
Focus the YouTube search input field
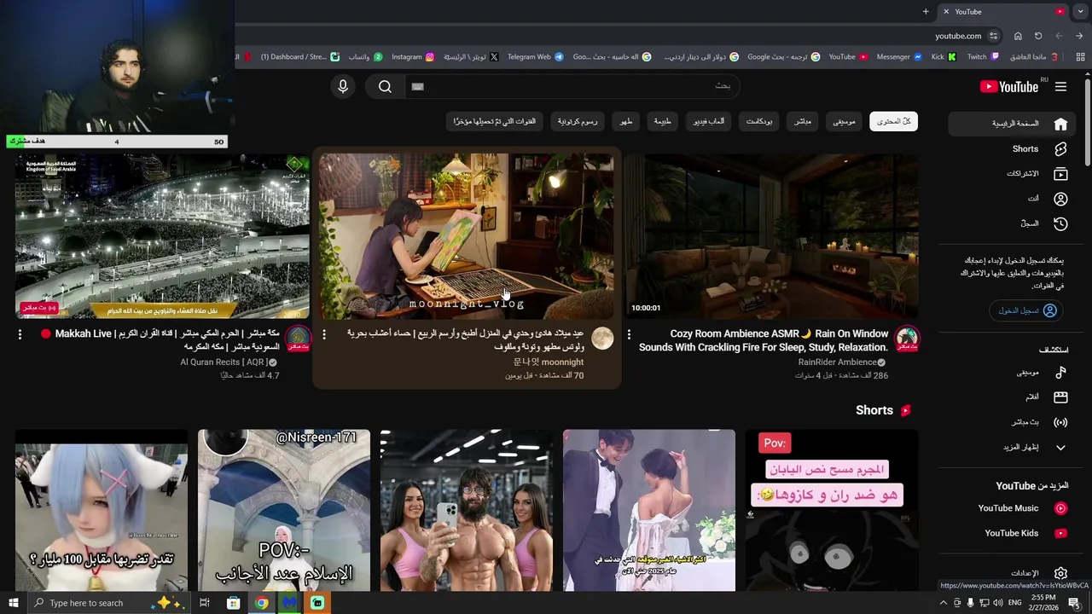tap(572, 86)
